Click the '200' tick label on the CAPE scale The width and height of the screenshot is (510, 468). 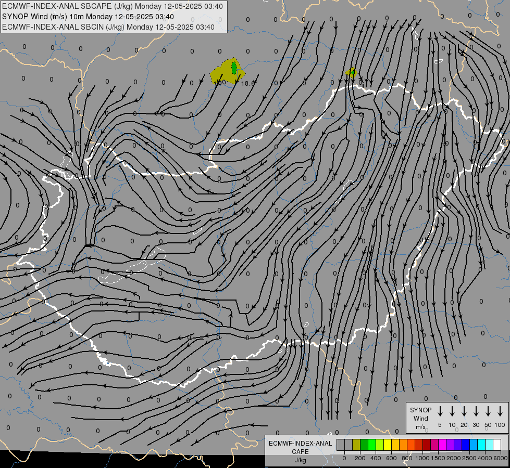(360, 458)
